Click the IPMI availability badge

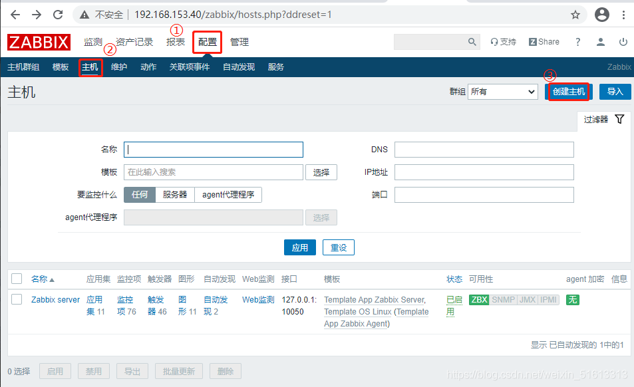coord(548,300)
